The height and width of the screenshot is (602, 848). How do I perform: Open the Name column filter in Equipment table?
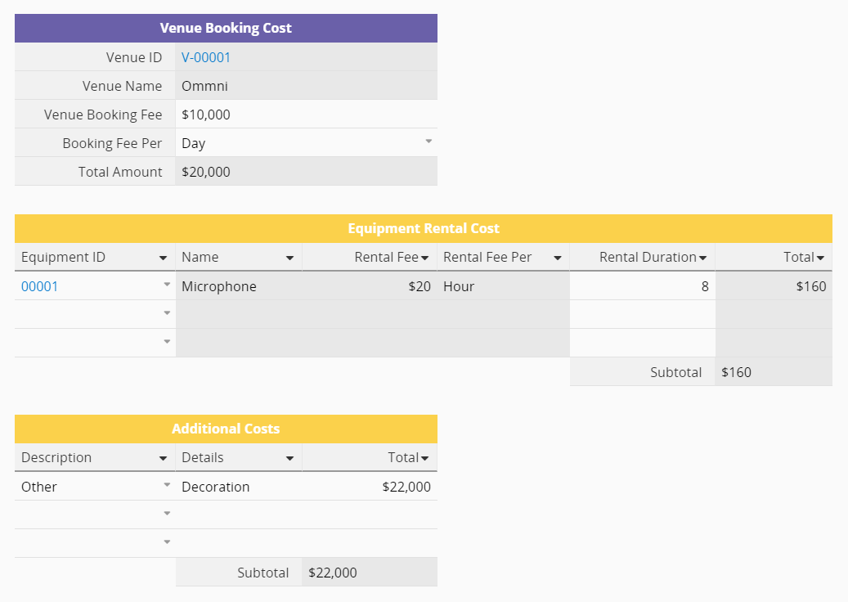(289, 258)
